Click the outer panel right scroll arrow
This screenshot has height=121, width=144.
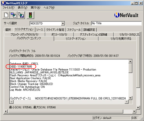[x=134, y=111]
